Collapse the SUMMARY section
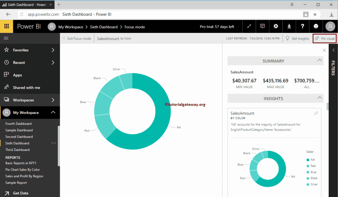The image size is (338, 197). click(319, 61)
